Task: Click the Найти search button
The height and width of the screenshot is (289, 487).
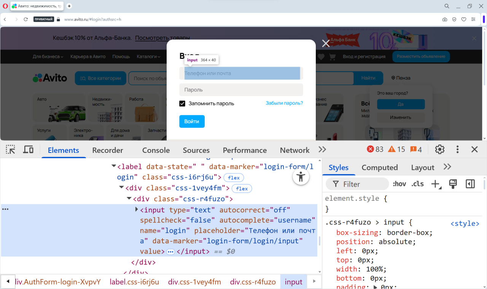Action: (368, 78)
